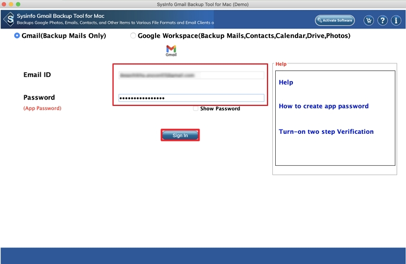Click the Sysinfo logo in header
406x264 pixels.
9,19
